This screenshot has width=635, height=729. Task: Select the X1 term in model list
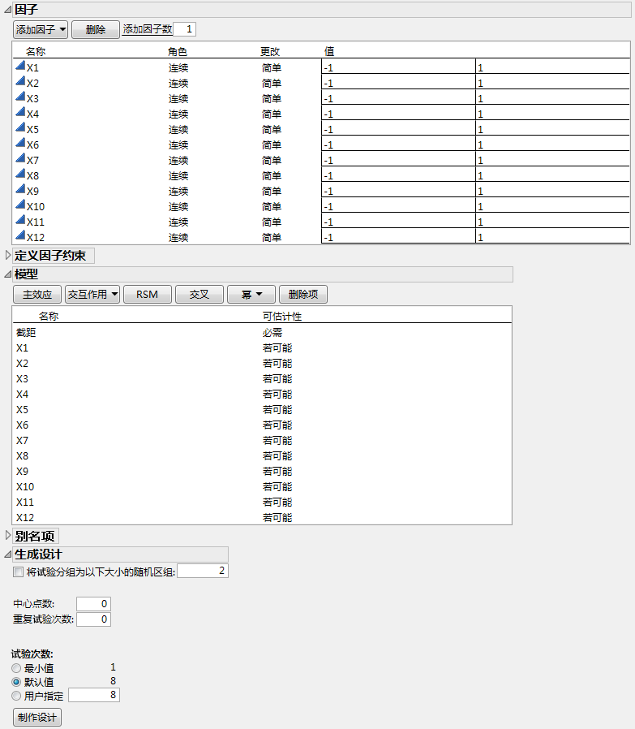(262, 347)
